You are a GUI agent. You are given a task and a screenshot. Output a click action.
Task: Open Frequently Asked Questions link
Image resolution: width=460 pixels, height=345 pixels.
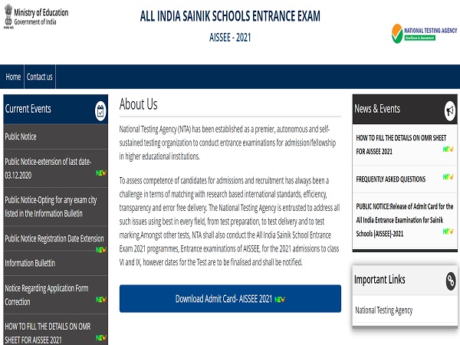pyautogui.click(x=391, y=179)
